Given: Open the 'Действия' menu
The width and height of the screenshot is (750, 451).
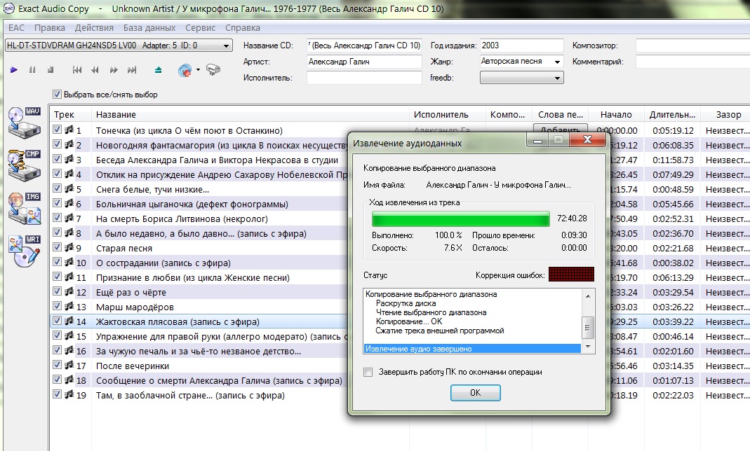Looking at the screenshot, I should [x=94, y=28].
